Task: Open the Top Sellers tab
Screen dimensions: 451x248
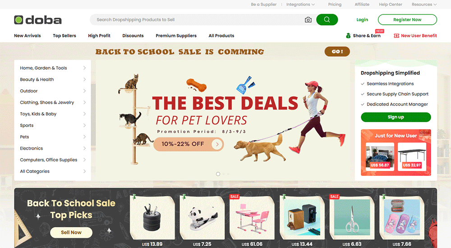Action: click(64, 36)
